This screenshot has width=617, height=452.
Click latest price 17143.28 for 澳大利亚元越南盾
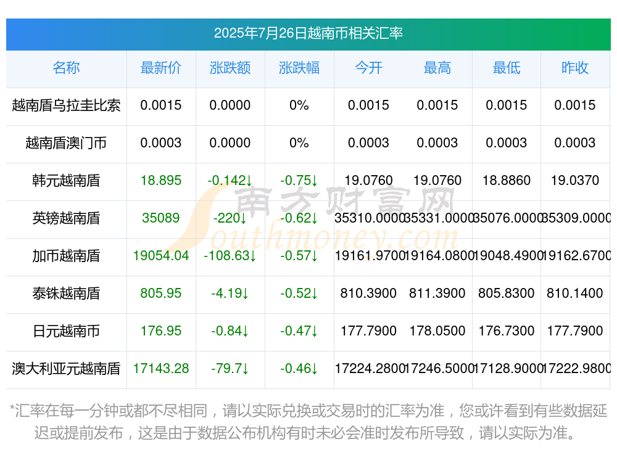coord(161,369)
